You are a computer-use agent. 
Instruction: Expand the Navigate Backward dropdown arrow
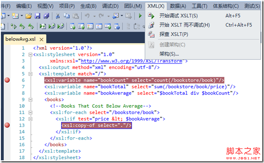(122, 16)
